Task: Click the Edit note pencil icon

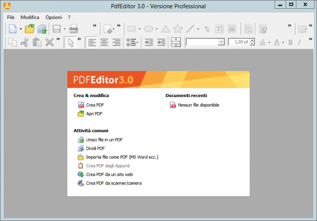Action: (302, 29)
